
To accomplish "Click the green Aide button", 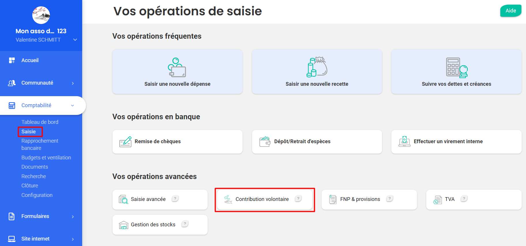I will pyautogui.click(x=510, y=11).
